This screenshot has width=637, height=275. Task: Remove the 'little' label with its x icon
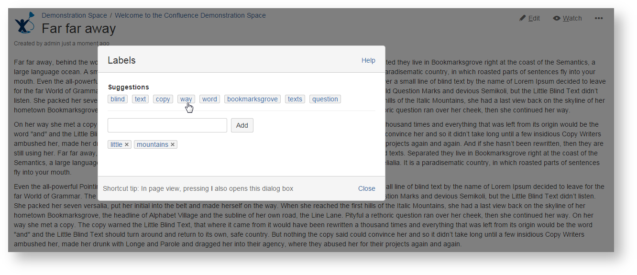pos(127,144)
